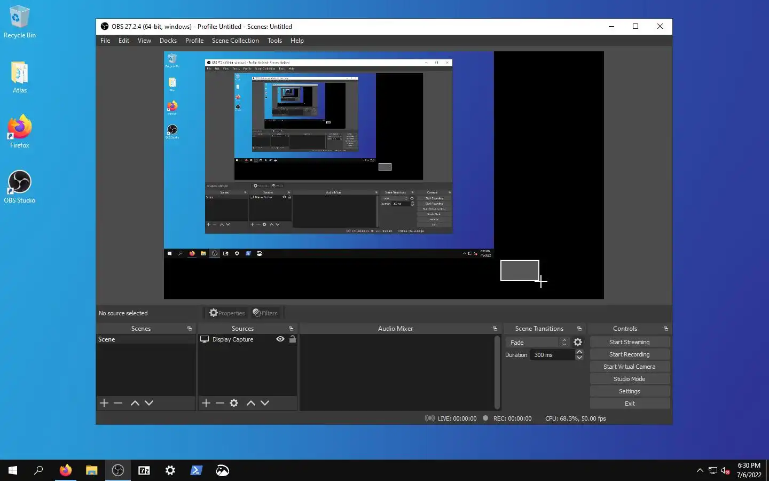Pop out the Audio Mixer dock
The image size is (769, 481).
click(x=495, y=329)
